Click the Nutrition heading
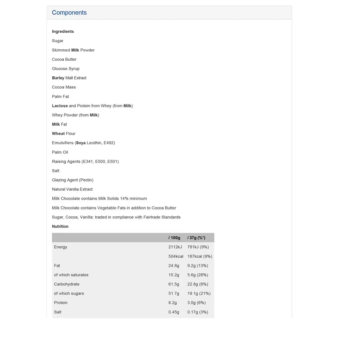The image size is (352, 352). pos(60,226)
